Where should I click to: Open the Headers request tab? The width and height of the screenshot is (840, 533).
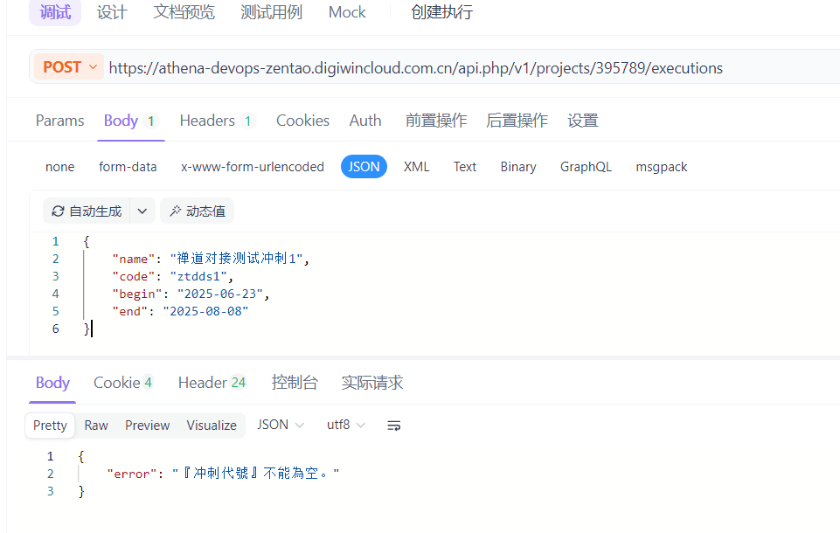pyautogui.click(x=208, y=120)
